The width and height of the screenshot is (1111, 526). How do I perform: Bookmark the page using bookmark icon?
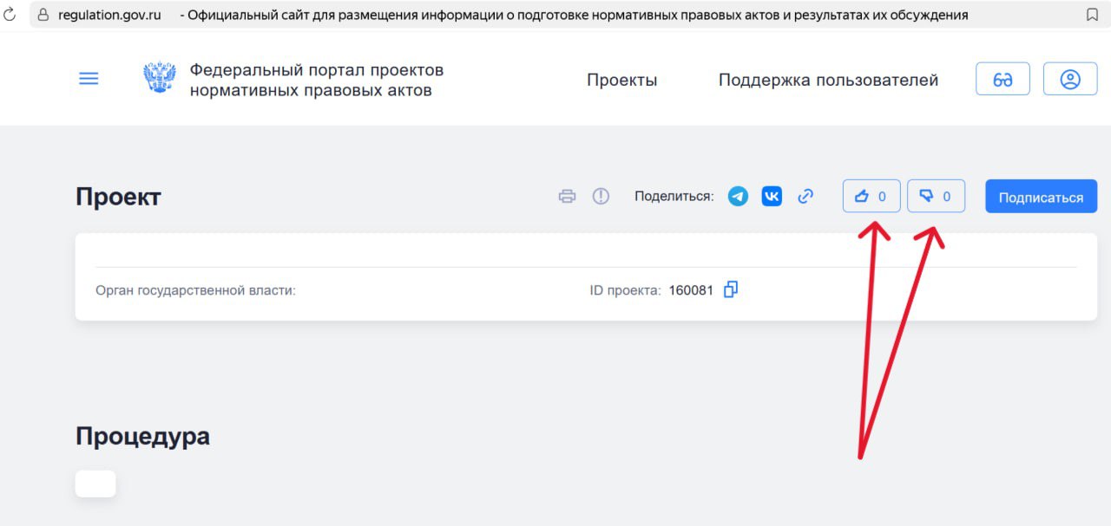tap(1092, 15)
